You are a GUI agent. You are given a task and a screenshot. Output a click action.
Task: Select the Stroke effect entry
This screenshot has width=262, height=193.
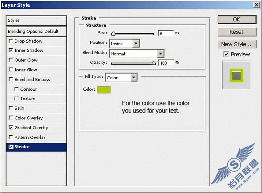click(x=37, y=147)
